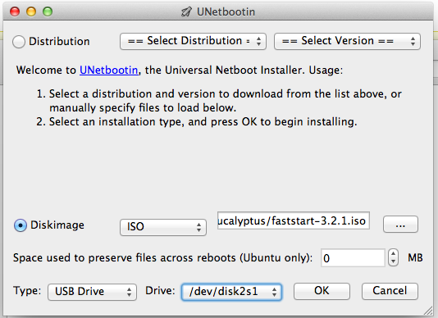Select the Distribution radio button
The width and height of the screenshot is (438, 318).
click(x=19, y=42)
